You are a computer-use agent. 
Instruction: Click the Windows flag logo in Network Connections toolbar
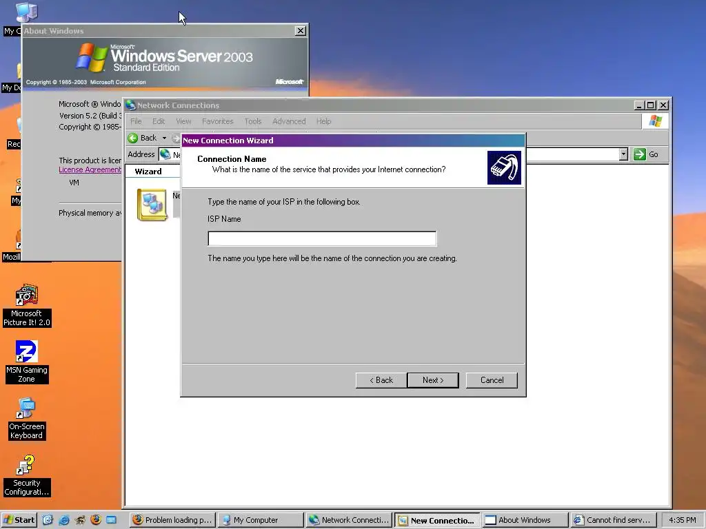click(x=656, y=121)
